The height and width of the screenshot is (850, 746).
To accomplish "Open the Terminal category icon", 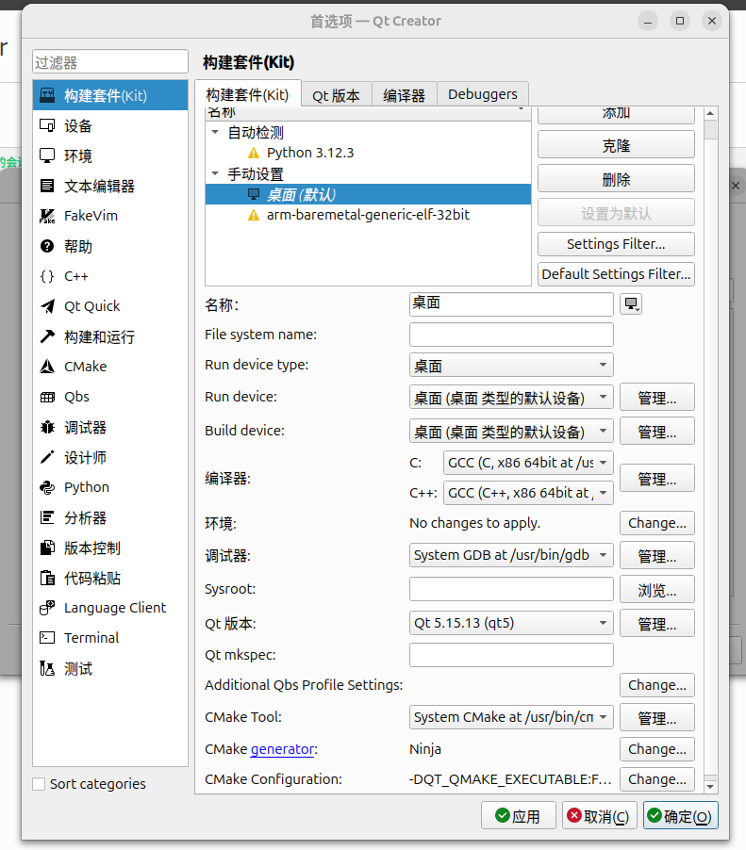I will pyautogui.click(x=47, y=637).
